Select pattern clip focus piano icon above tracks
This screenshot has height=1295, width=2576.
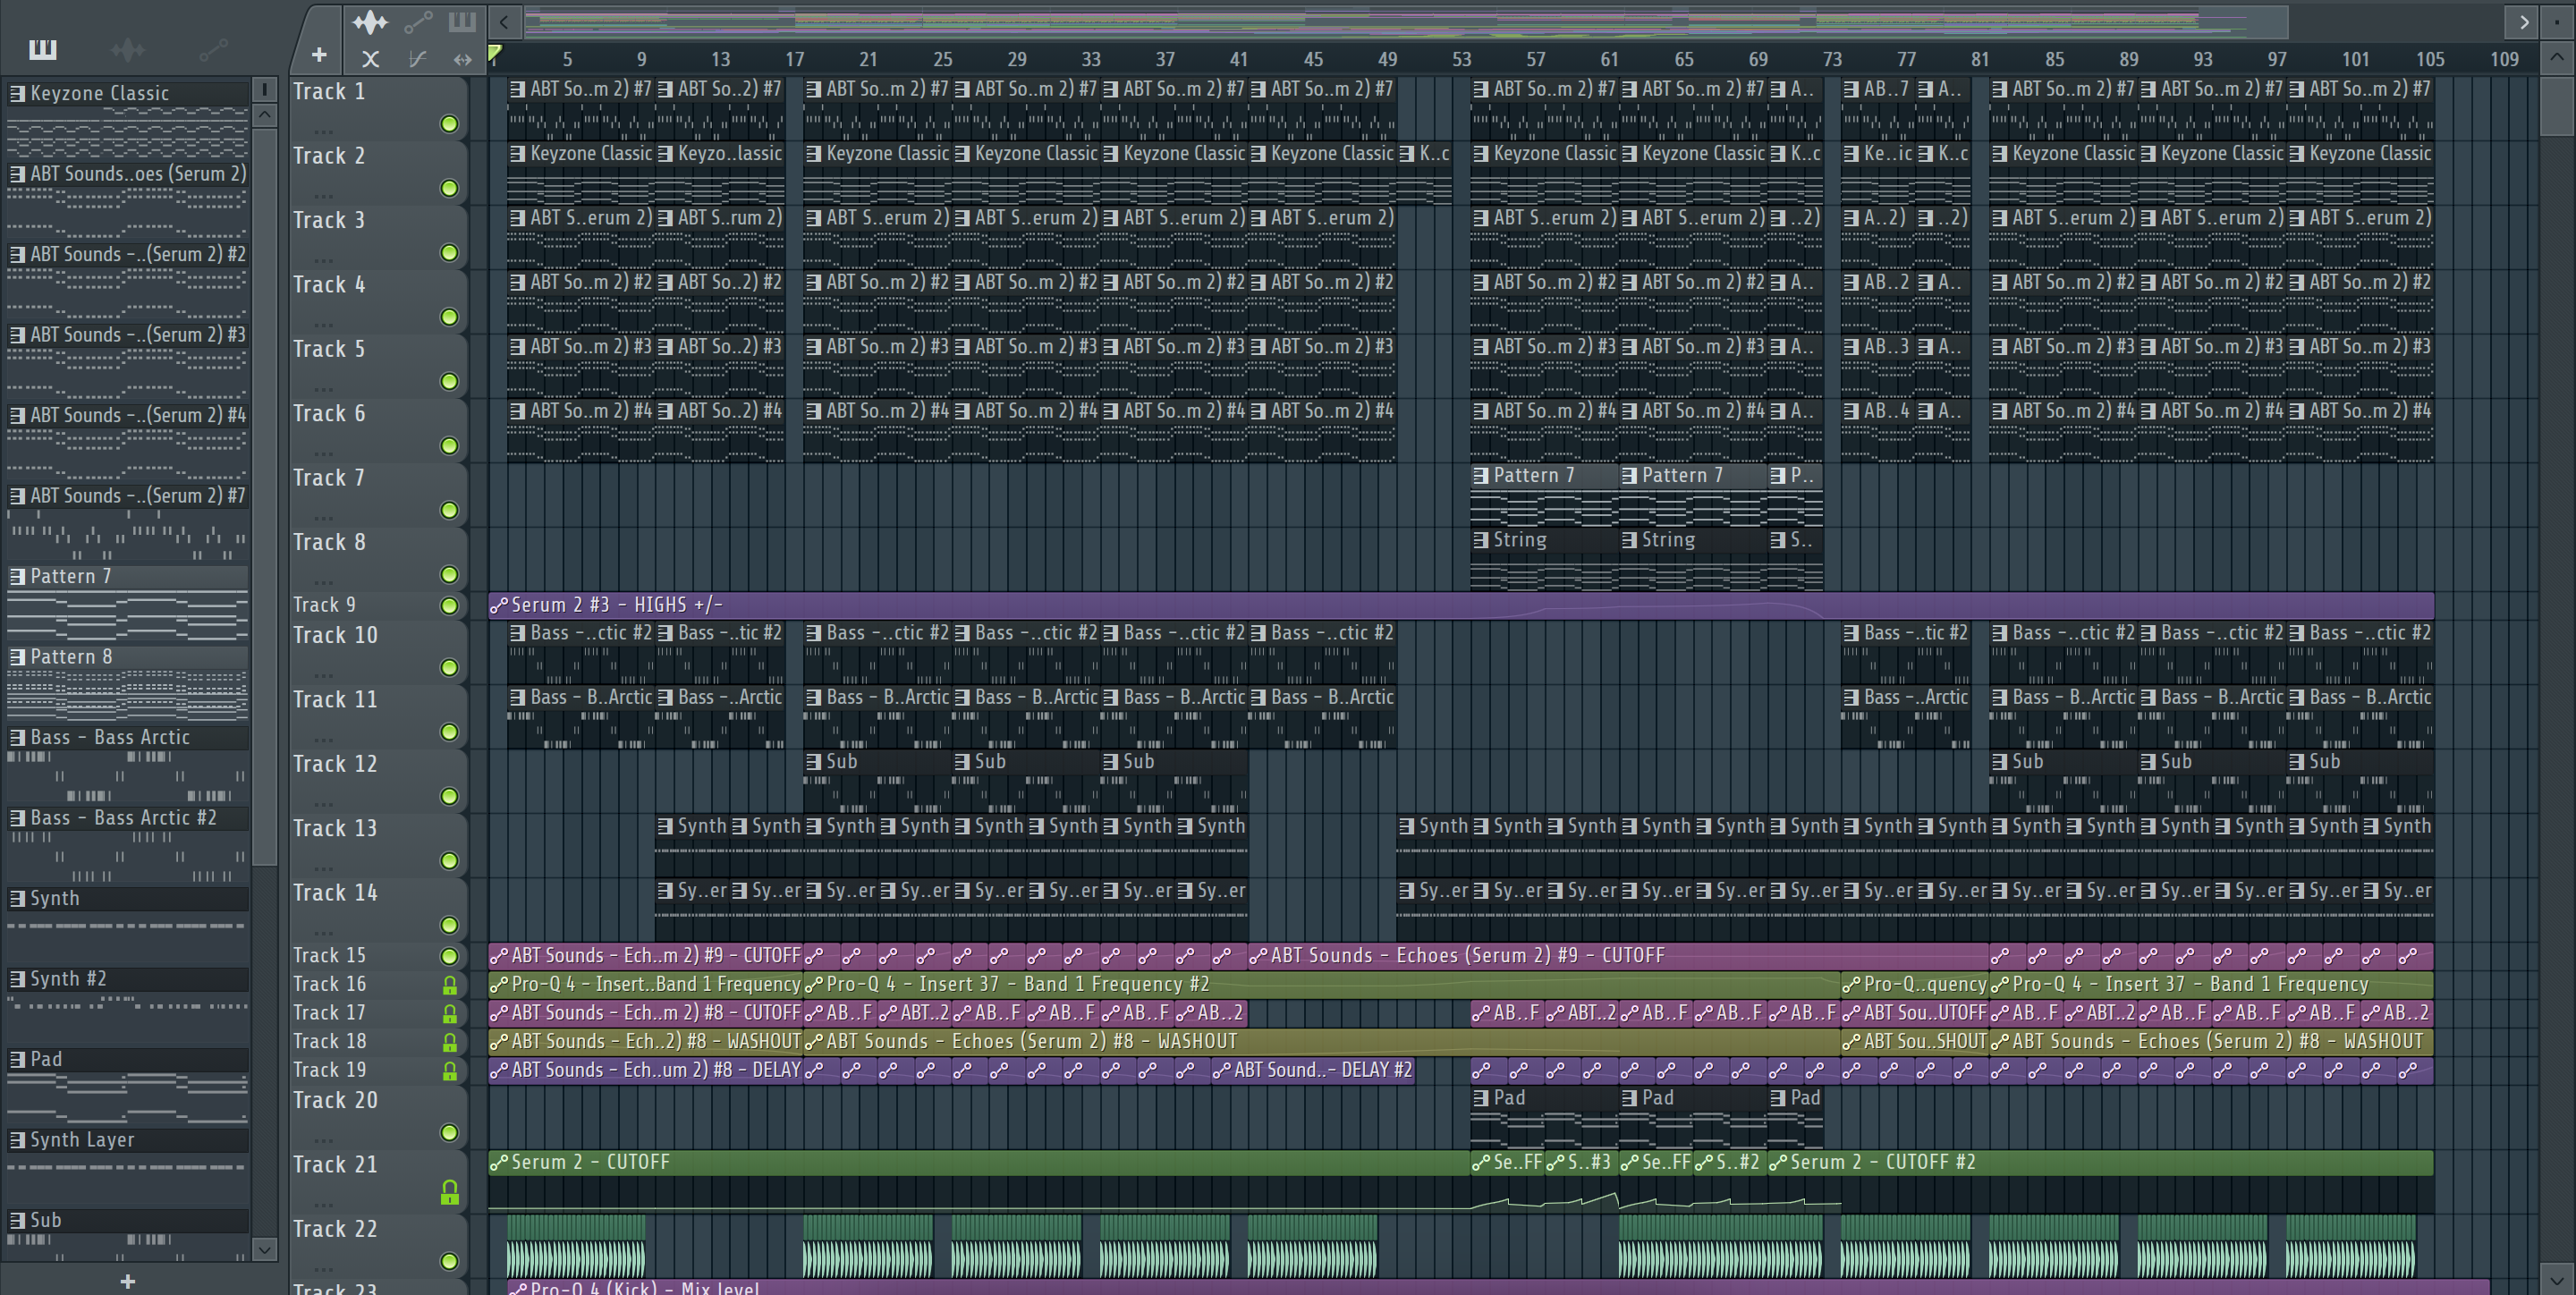coord(462,21)
